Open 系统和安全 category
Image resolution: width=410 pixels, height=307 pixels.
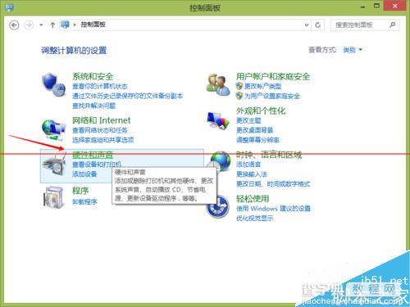93,76
